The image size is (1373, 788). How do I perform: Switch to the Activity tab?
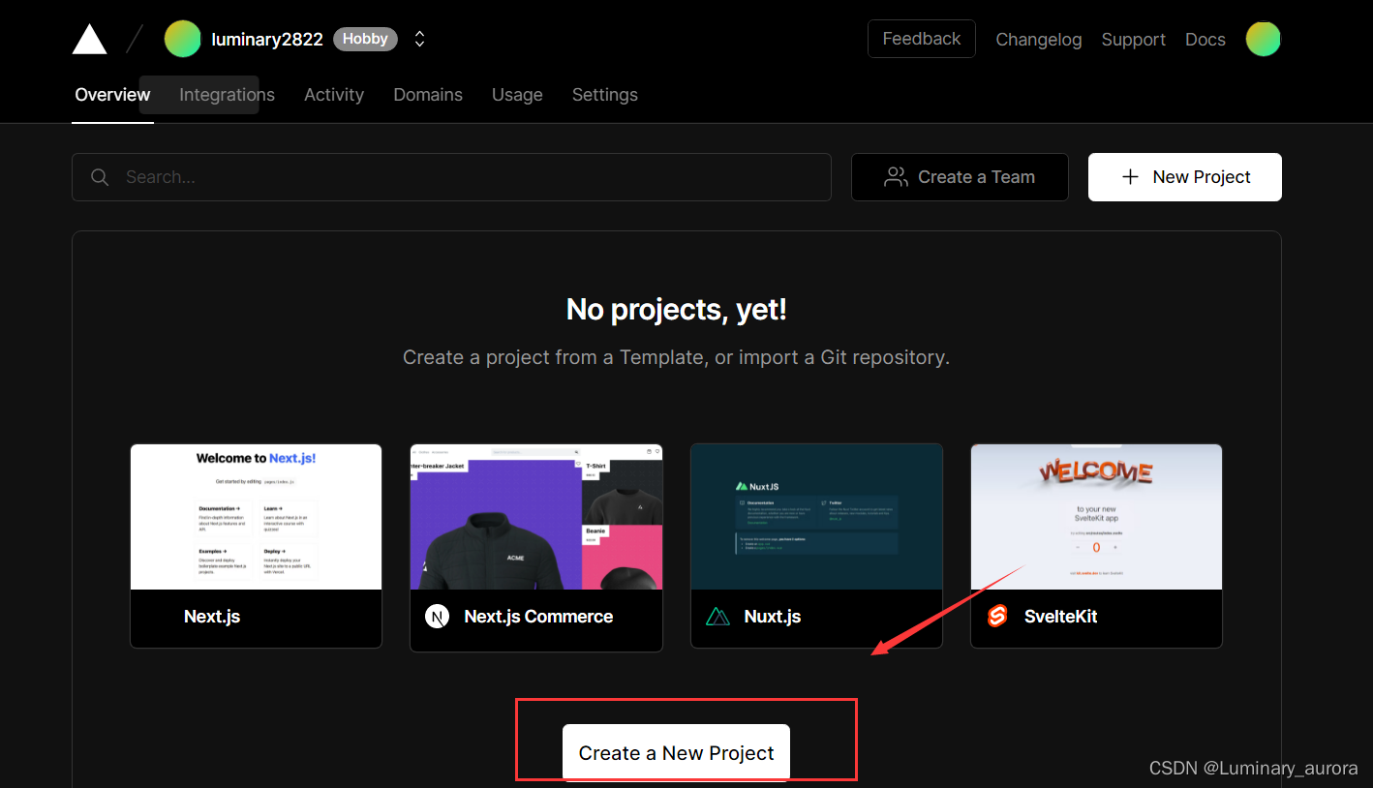click(x=334, y=95)
